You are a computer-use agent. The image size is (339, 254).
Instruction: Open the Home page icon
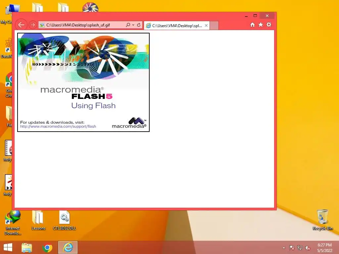[x=253, y=24]
